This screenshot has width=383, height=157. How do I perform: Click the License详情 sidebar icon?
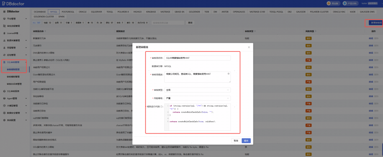click(4, 33)
